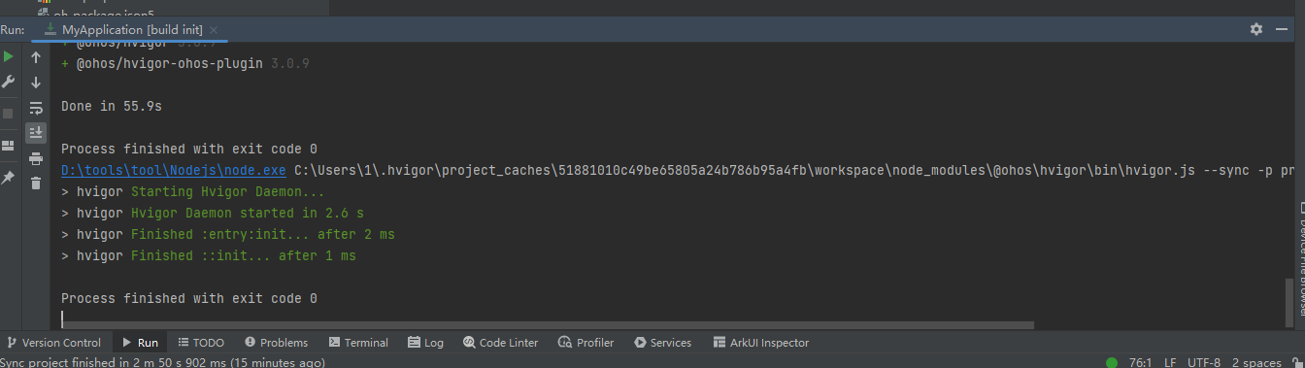
Task: Change UTF-8 file encoding
Action: [x=1204, y=362]
